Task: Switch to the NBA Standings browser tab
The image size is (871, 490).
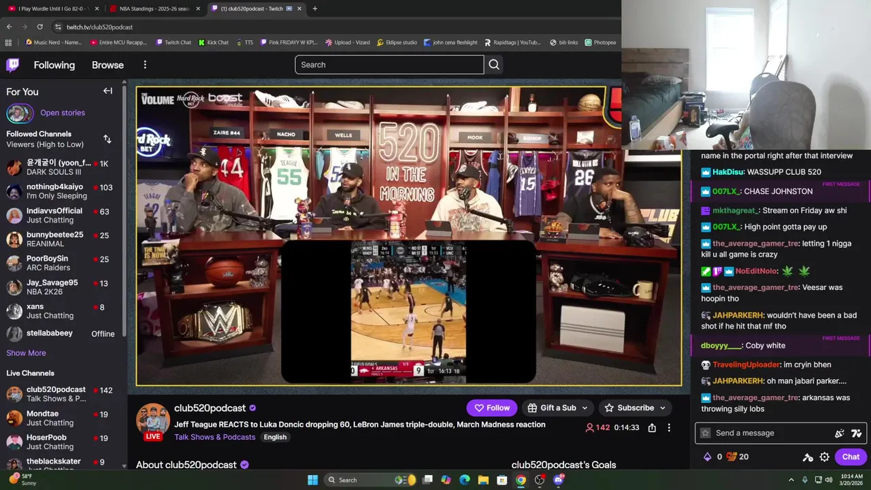Action: (154, 8)
